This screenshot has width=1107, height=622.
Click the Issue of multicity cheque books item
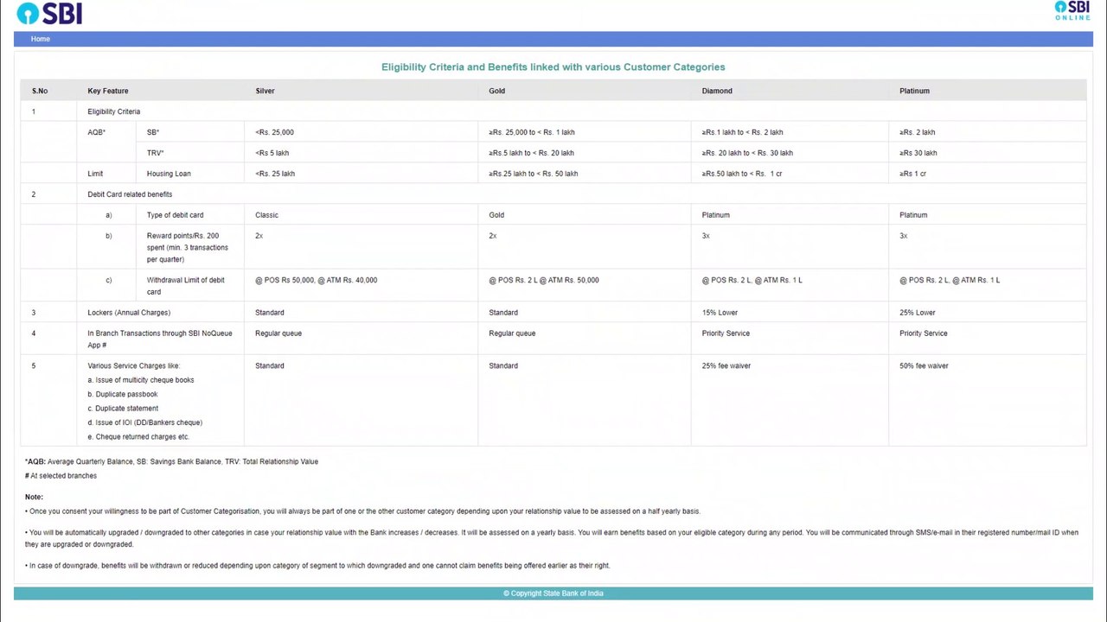pyautogui.click(x=141, y=380)
